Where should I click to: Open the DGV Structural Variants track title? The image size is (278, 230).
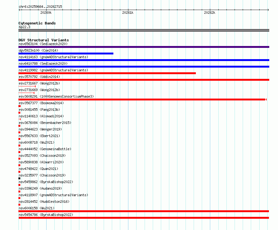pyautogui.click(x=44, y=40)
